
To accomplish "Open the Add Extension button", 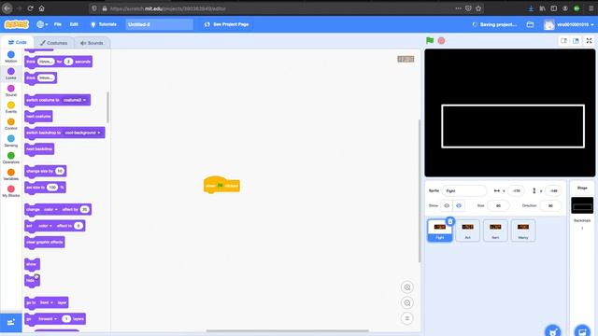I will click(x=11, y=322).
